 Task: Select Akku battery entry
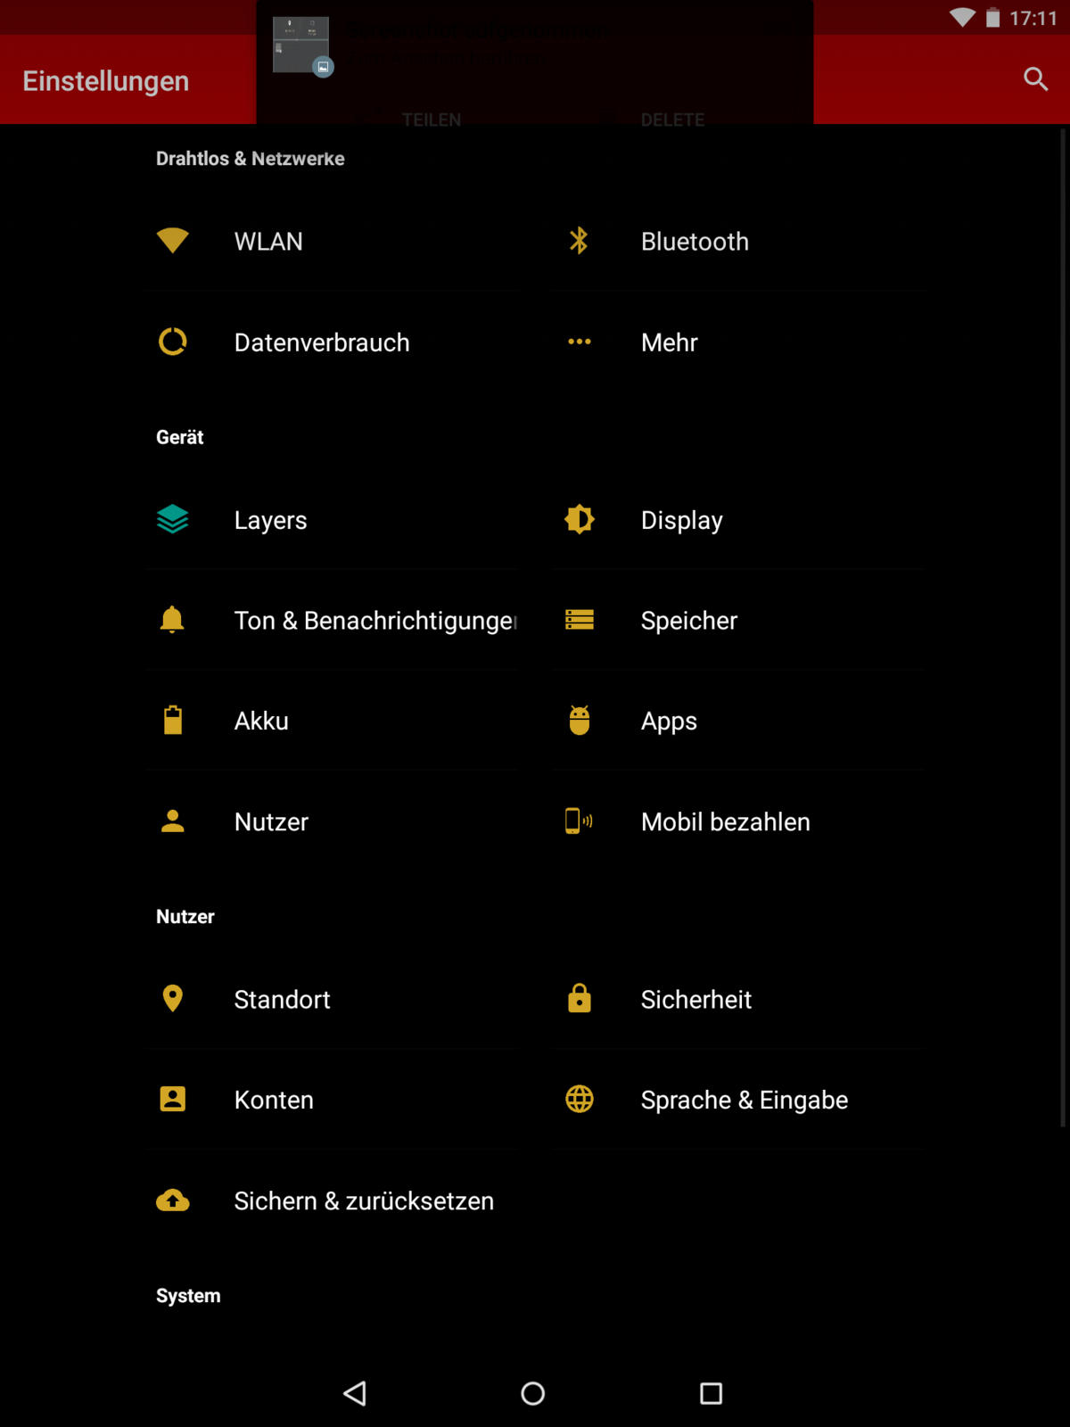[261, 722]
